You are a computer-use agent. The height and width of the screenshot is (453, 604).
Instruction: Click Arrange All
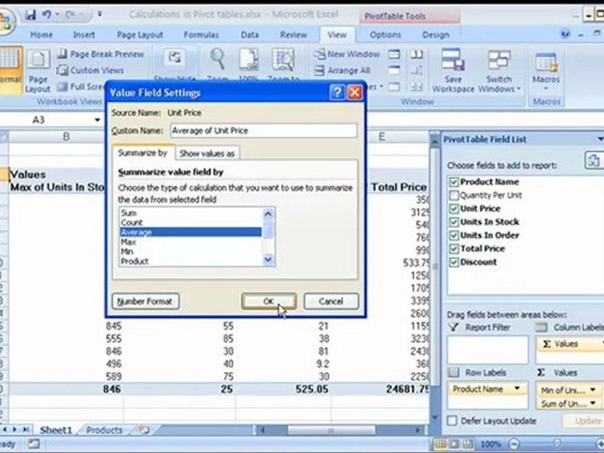(342, 70)
